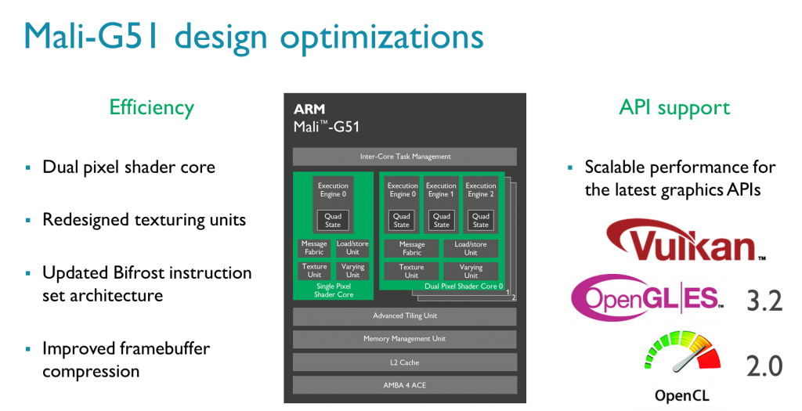Select the Execution Engine 2 block
This screenshot has height=411, width=802.
pyautogui.click(x=480, y=204)
